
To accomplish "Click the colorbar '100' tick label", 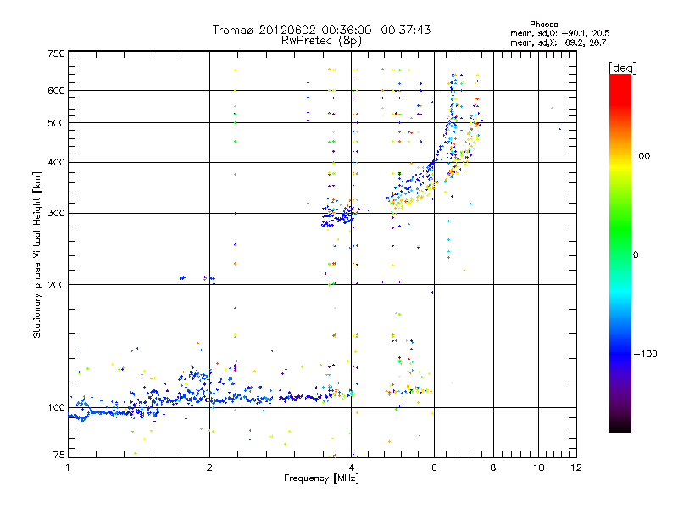I will [x=642, y=156].
